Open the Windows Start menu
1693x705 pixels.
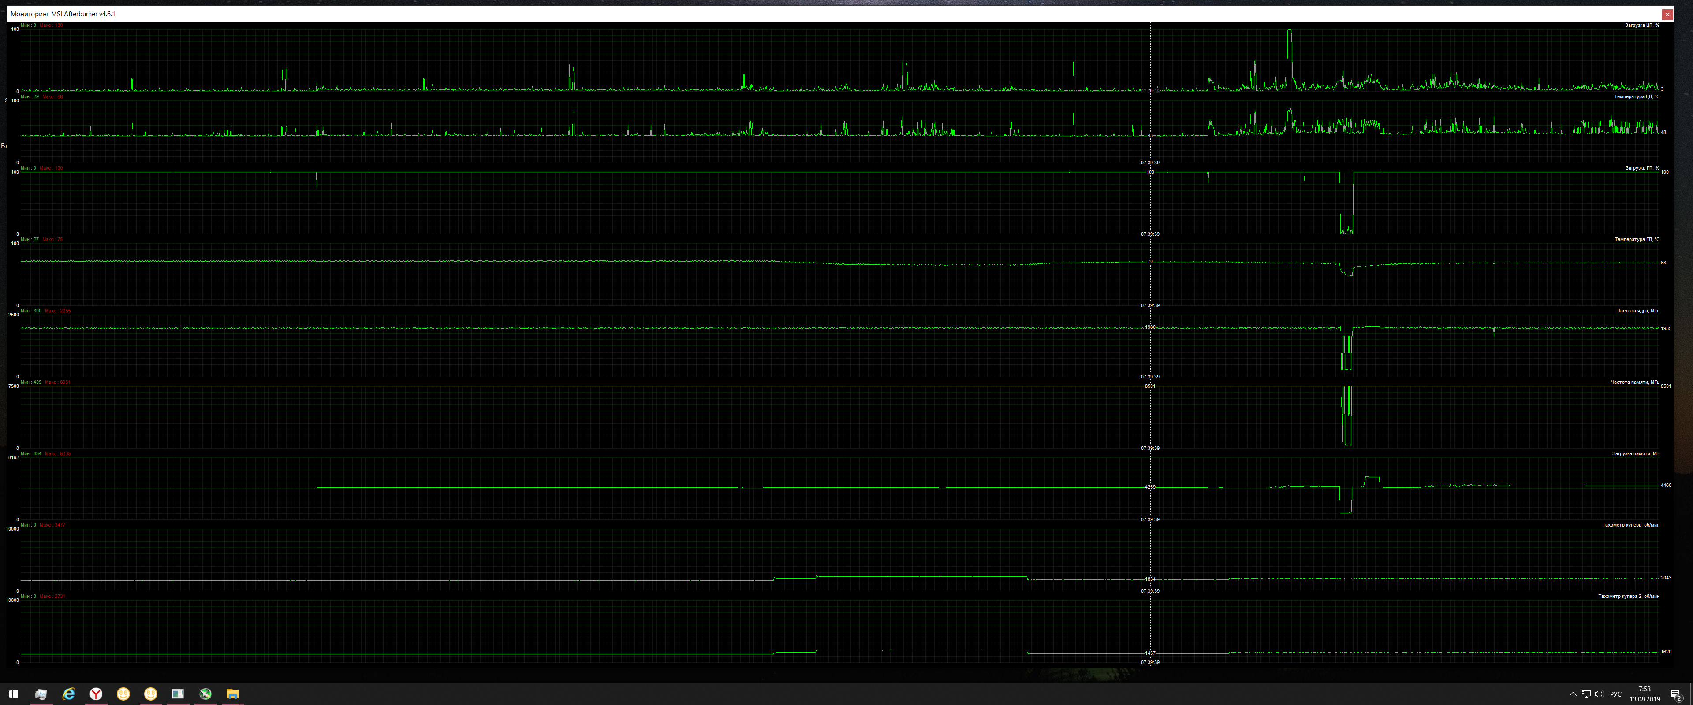pyautogui.click(x=13, y=694)
